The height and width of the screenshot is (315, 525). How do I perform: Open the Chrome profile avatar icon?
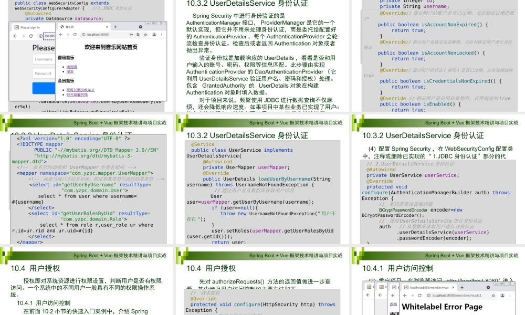[154, 35]
